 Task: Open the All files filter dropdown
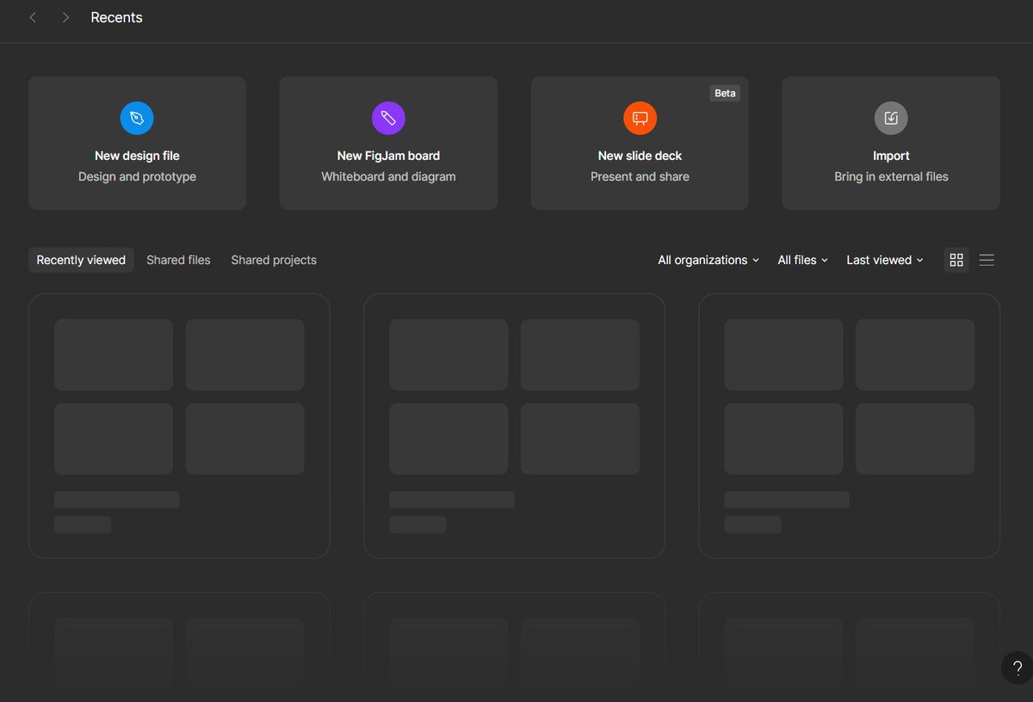point(802,260)
